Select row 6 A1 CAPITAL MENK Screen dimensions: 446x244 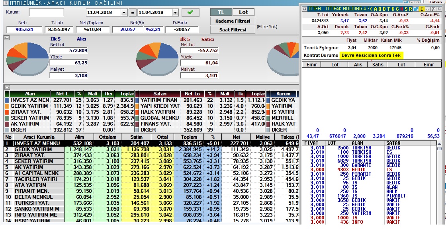151,173
